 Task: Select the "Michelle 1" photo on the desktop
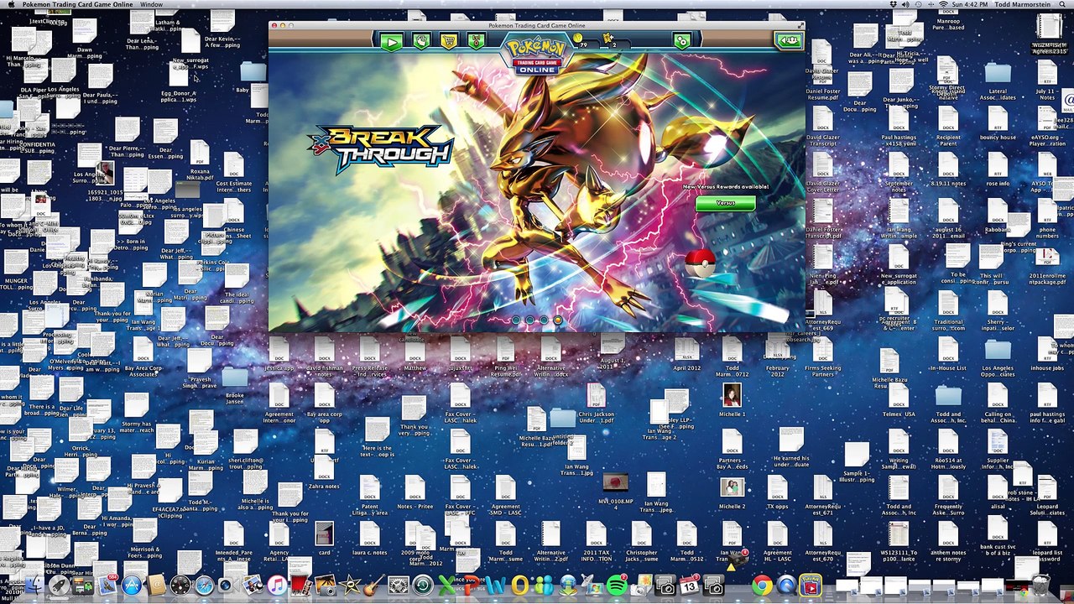pyautogui.click(x=732, y=400)
